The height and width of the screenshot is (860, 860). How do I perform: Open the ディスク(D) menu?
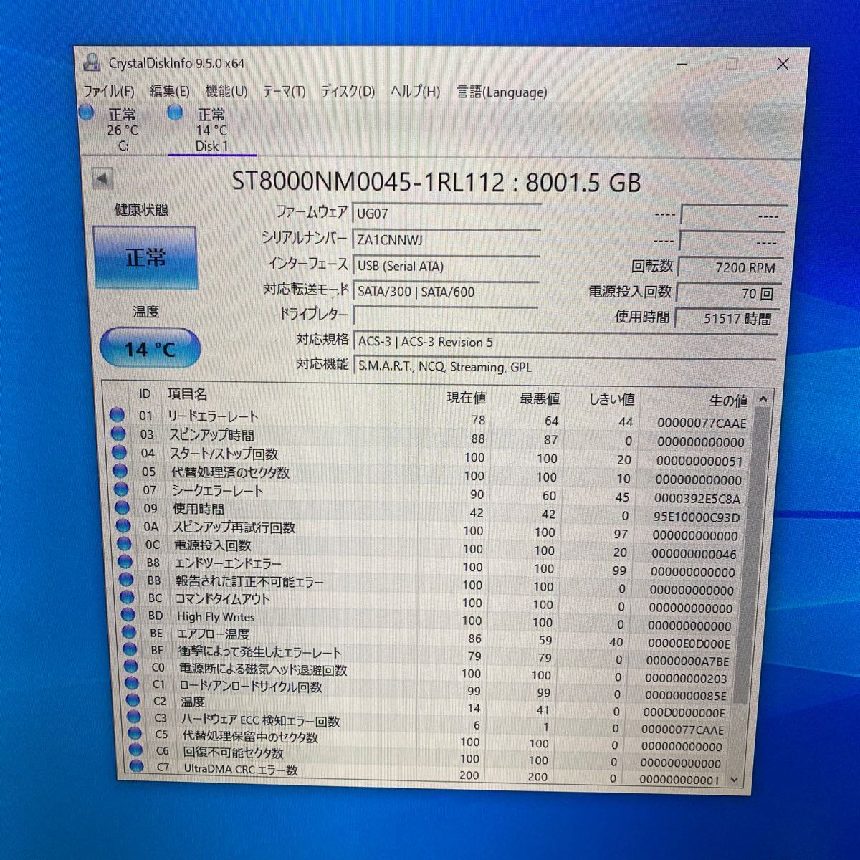tap(348, 92)
